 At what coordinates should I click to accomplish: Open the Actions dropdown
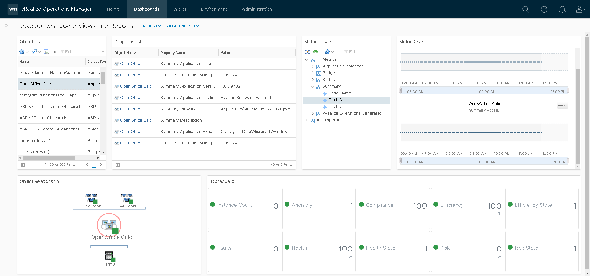(151, 26)
